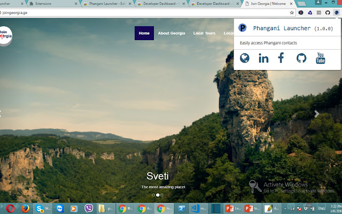The width and height of the screenshot is (342, 214).
Task: Click the Phangani P logo in popup header
Action: (242, 28)
